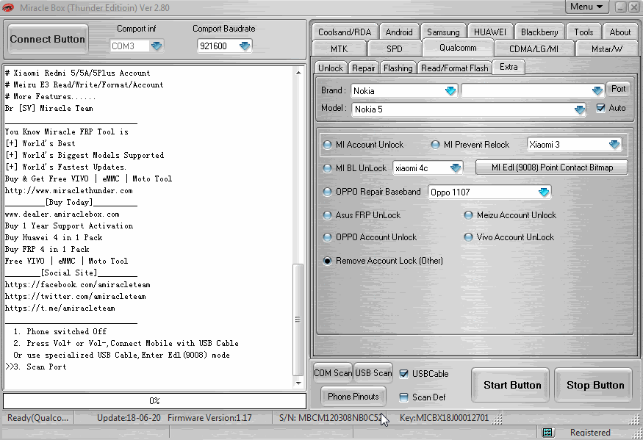Image resolution: width=643 pixels, height=440 pixels.
Task: Select MI BL UnLock radio option
Action: pos(327,168)
